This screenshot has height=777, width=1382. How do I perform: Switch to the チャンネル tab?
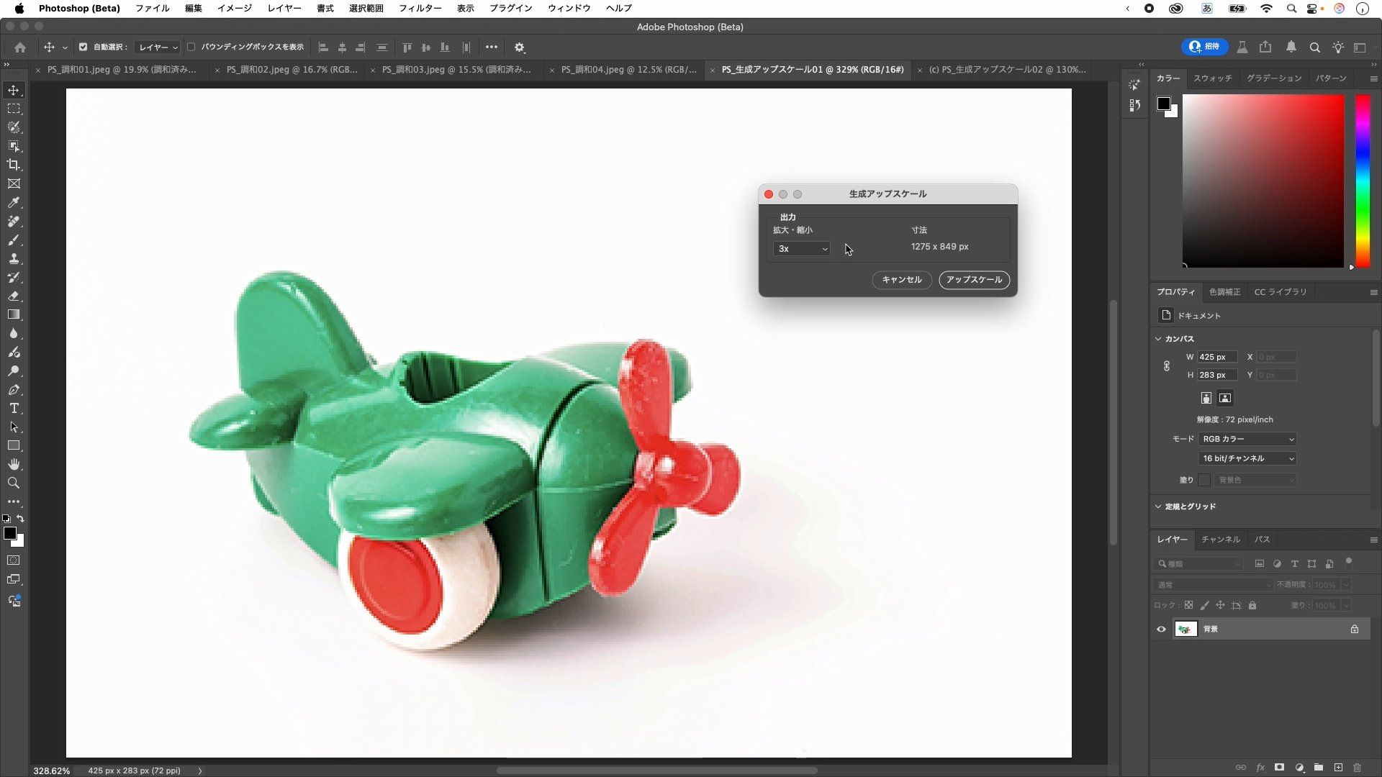[1220, 539]
